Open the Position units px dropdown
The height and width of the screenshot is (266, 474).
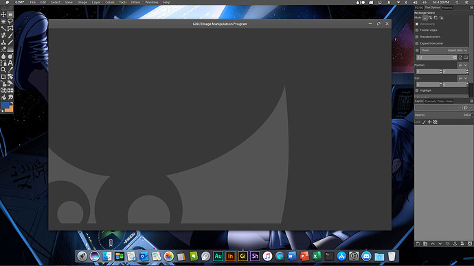pyautogui.click(x=462, y=65)
